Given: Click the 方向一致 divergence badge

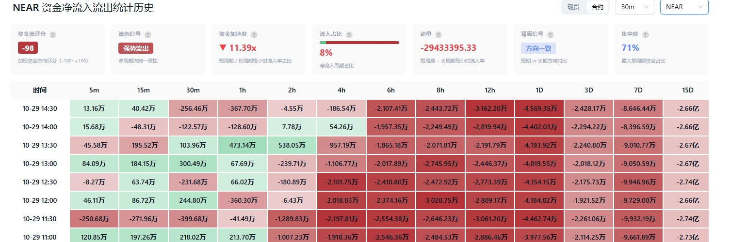Looking at the screenshot, I should pos(538,48).
